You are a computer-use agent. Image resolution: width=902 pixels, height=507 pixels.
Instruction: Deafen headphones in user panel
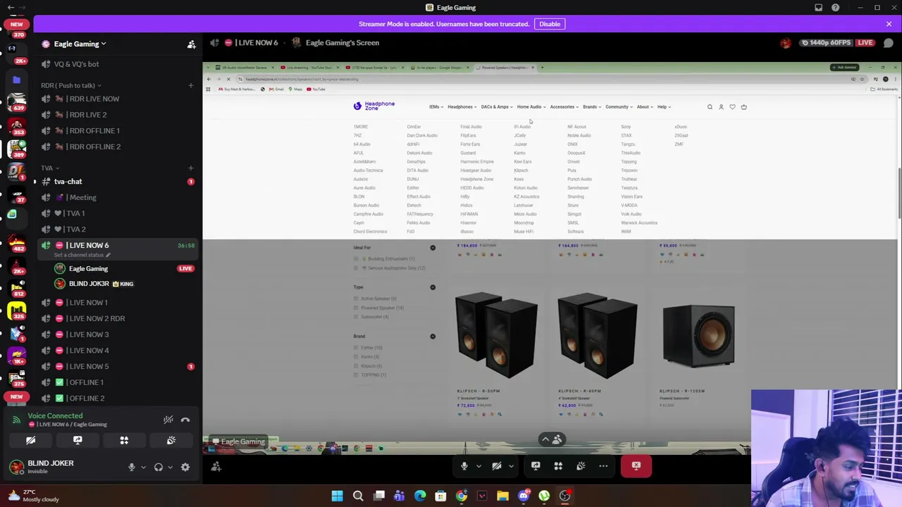click(x=159, y=467)
